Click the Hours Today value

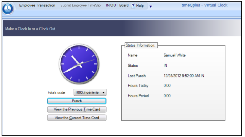click(x=167, y=86)
